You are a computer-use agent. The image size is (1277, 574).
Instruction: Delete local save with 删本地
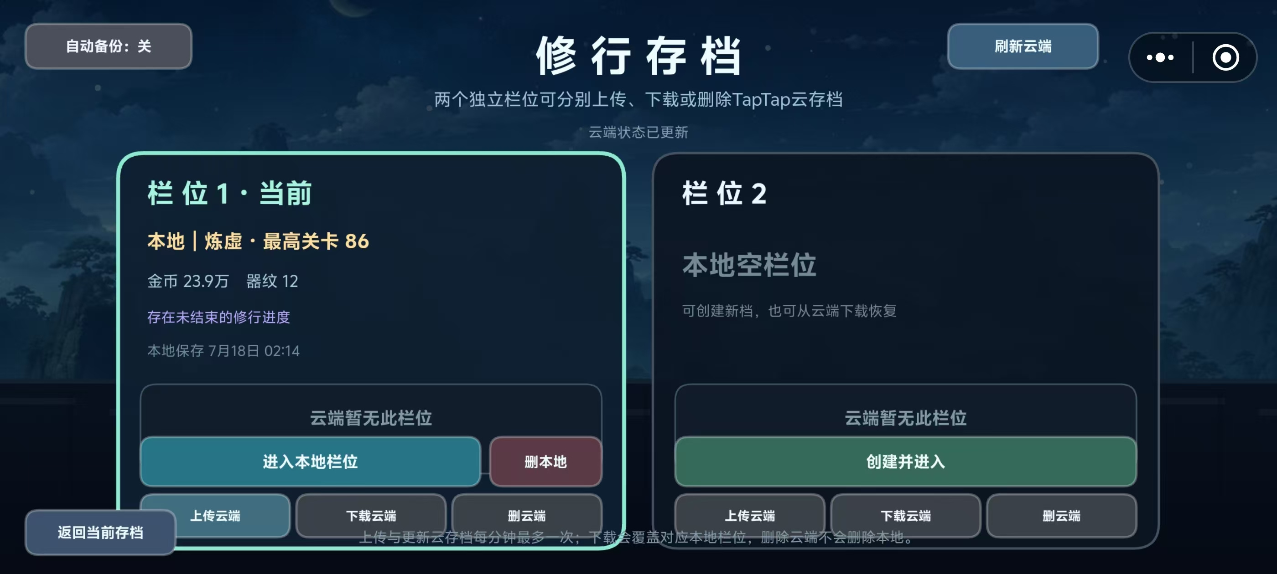(x=545, y=461)
